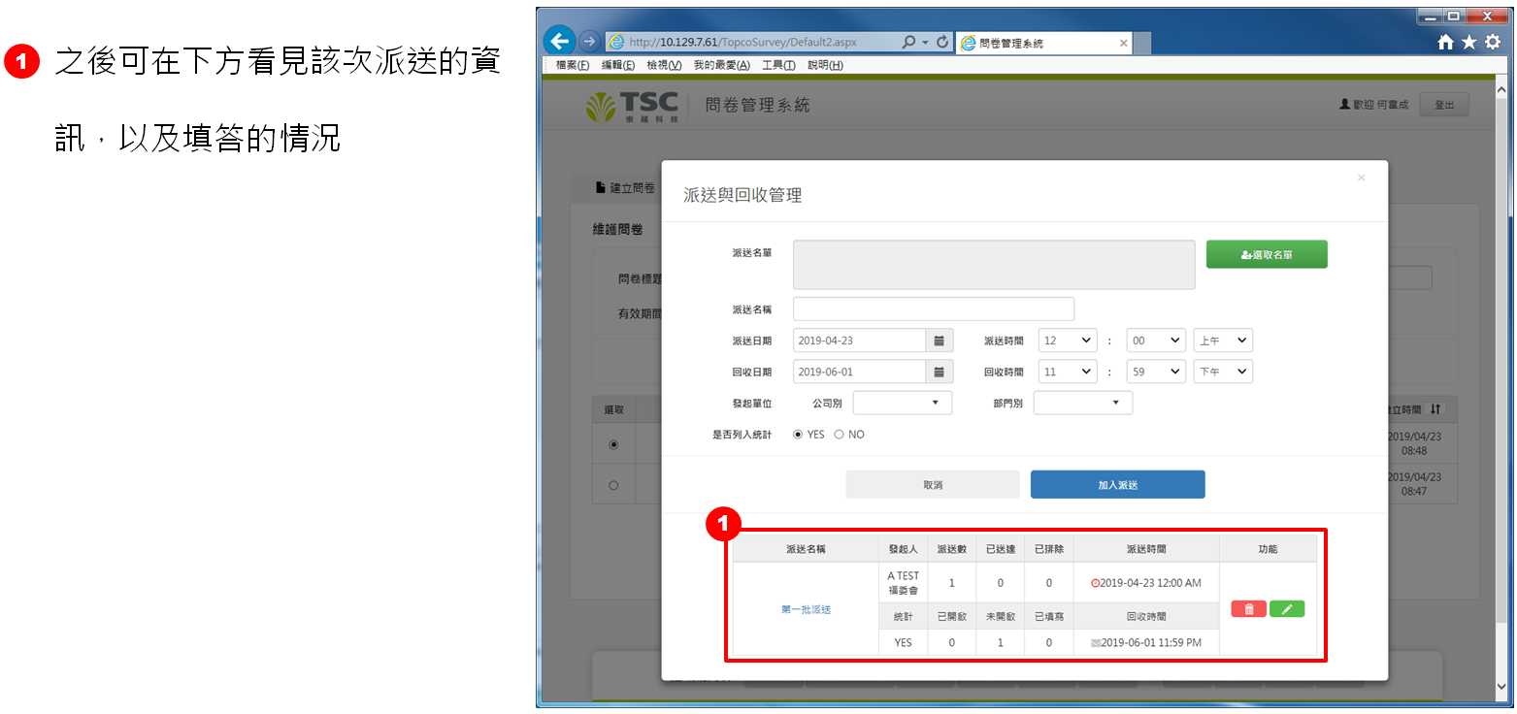1517x714 pixels.
Task: Click the browser refresh icon
Action: coord(942,43)
